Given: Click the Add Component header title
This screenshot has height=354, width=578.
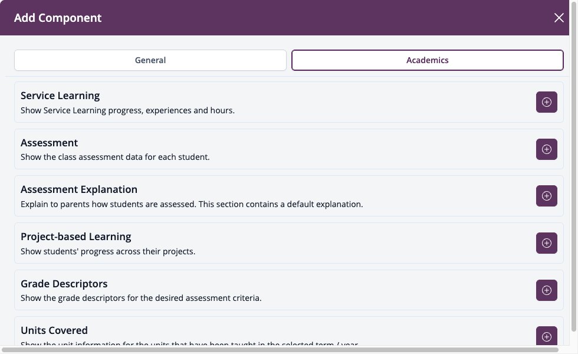Looking at the screenshot, I should [58, 18].
